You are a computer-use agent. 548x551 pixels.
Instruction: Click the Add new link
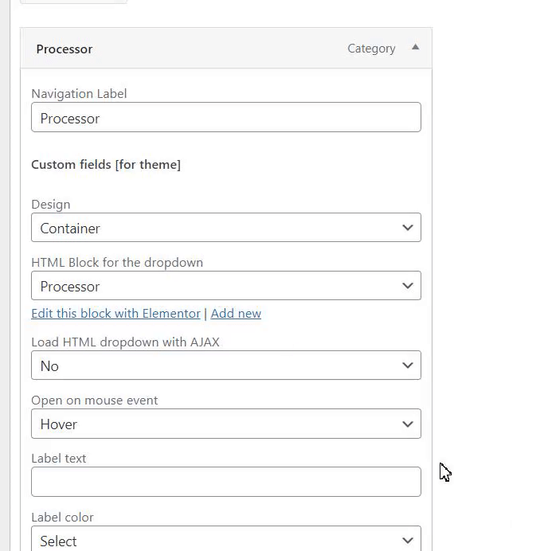point(236,313)
